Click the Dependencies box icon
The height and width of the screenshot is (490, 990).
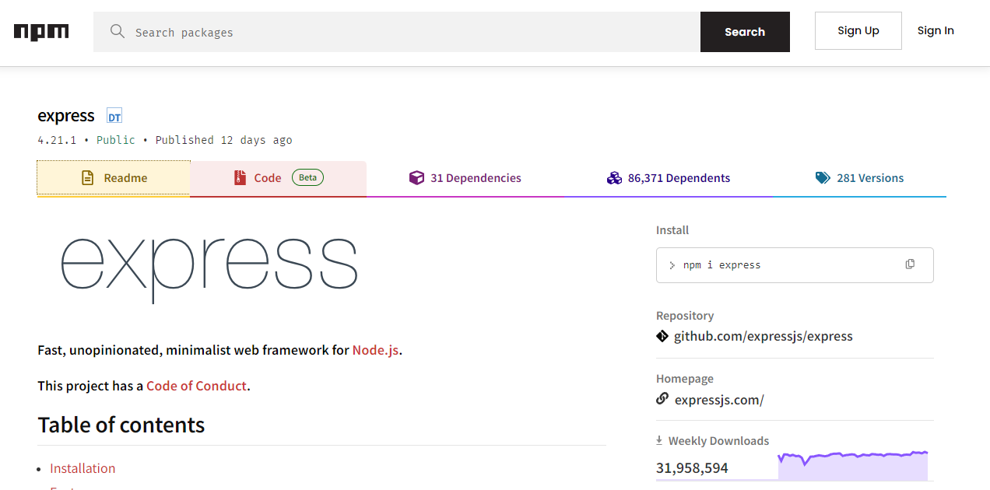(416, 178)
